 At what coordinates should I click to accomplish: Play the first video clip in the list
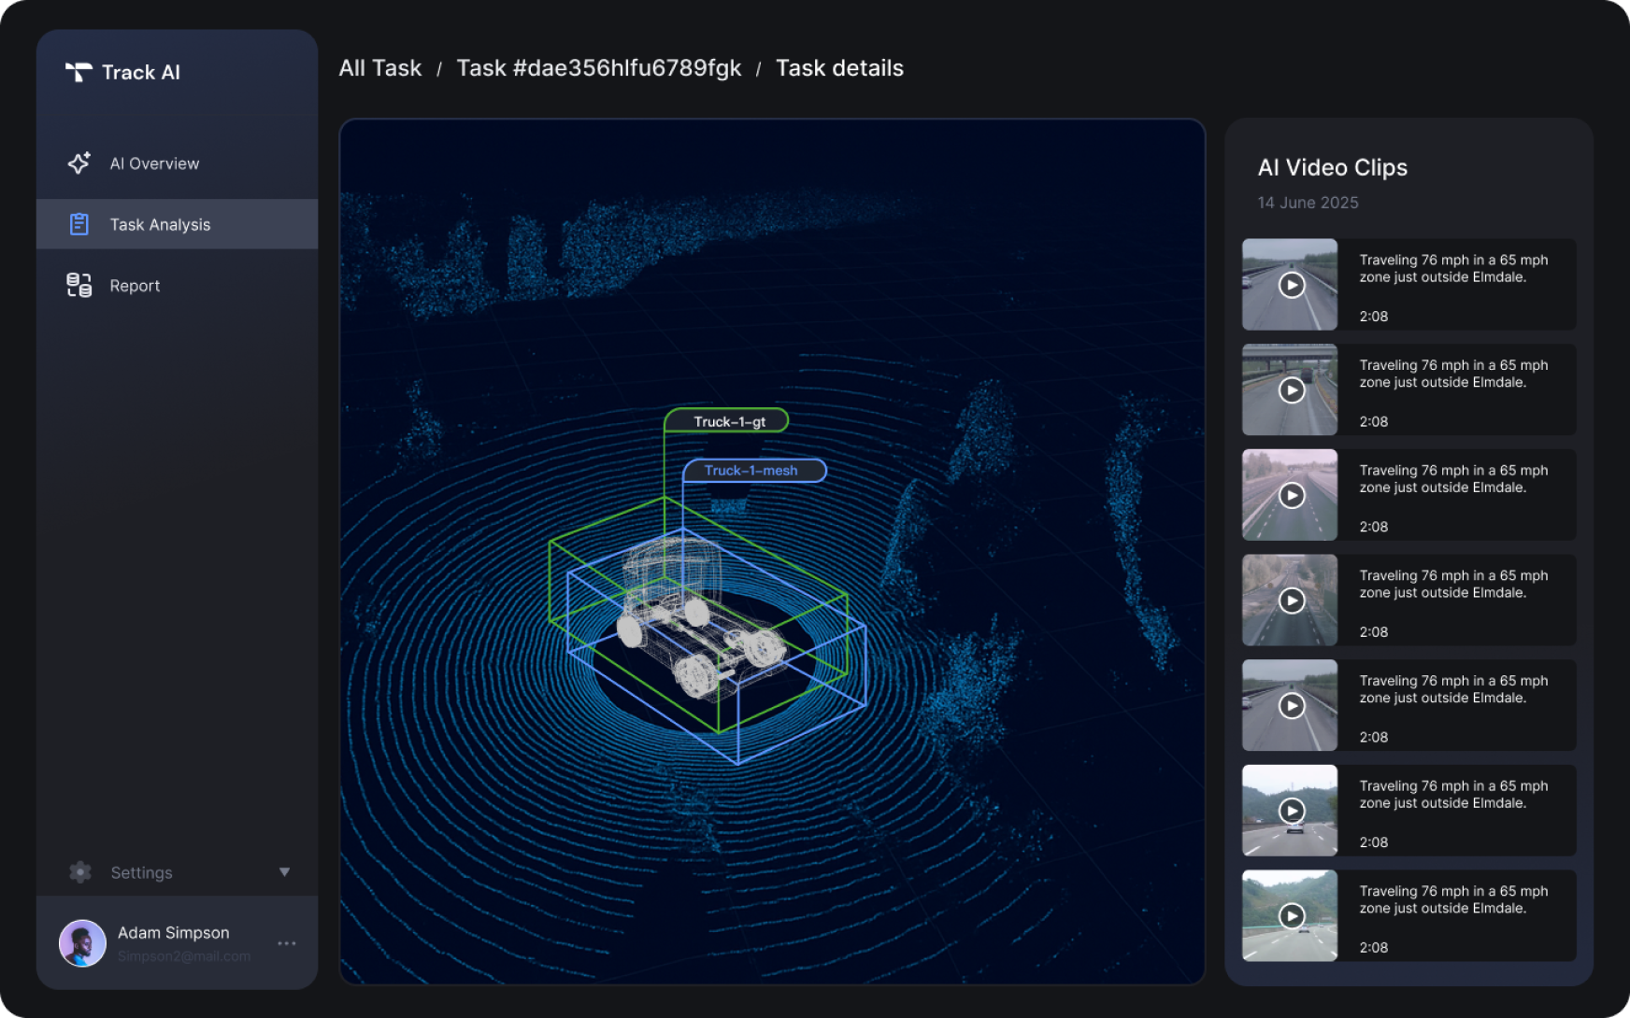pos(1292,285)
